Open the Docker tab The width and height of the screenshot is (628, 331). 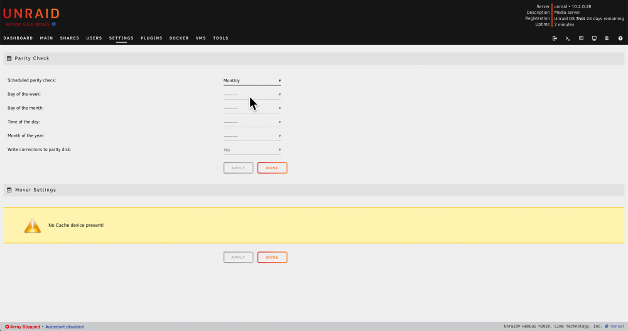pyautogui.click(x=178, y=38)
